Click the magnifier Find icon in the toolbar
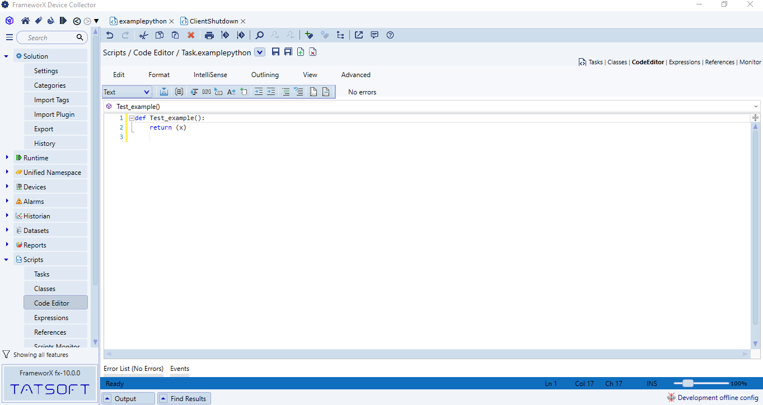763x405 pixels. [x=260, y=35]
